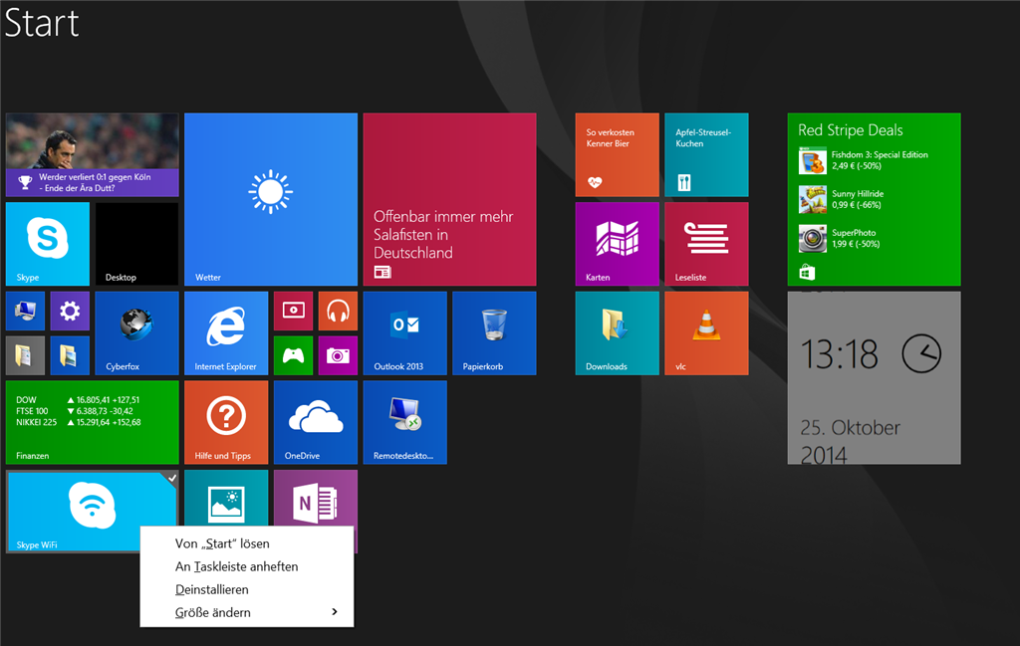Open the Health tile 'So verkosten Kenner Bier'
The height and width of the screenshot is (646, 1020).
[617, 154]
